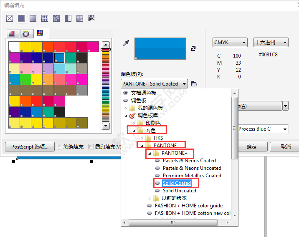Select FASHION + HOME cotton new colors
Image resolution: width=299 pixels, height=237 pixels.
pos(193,213)
